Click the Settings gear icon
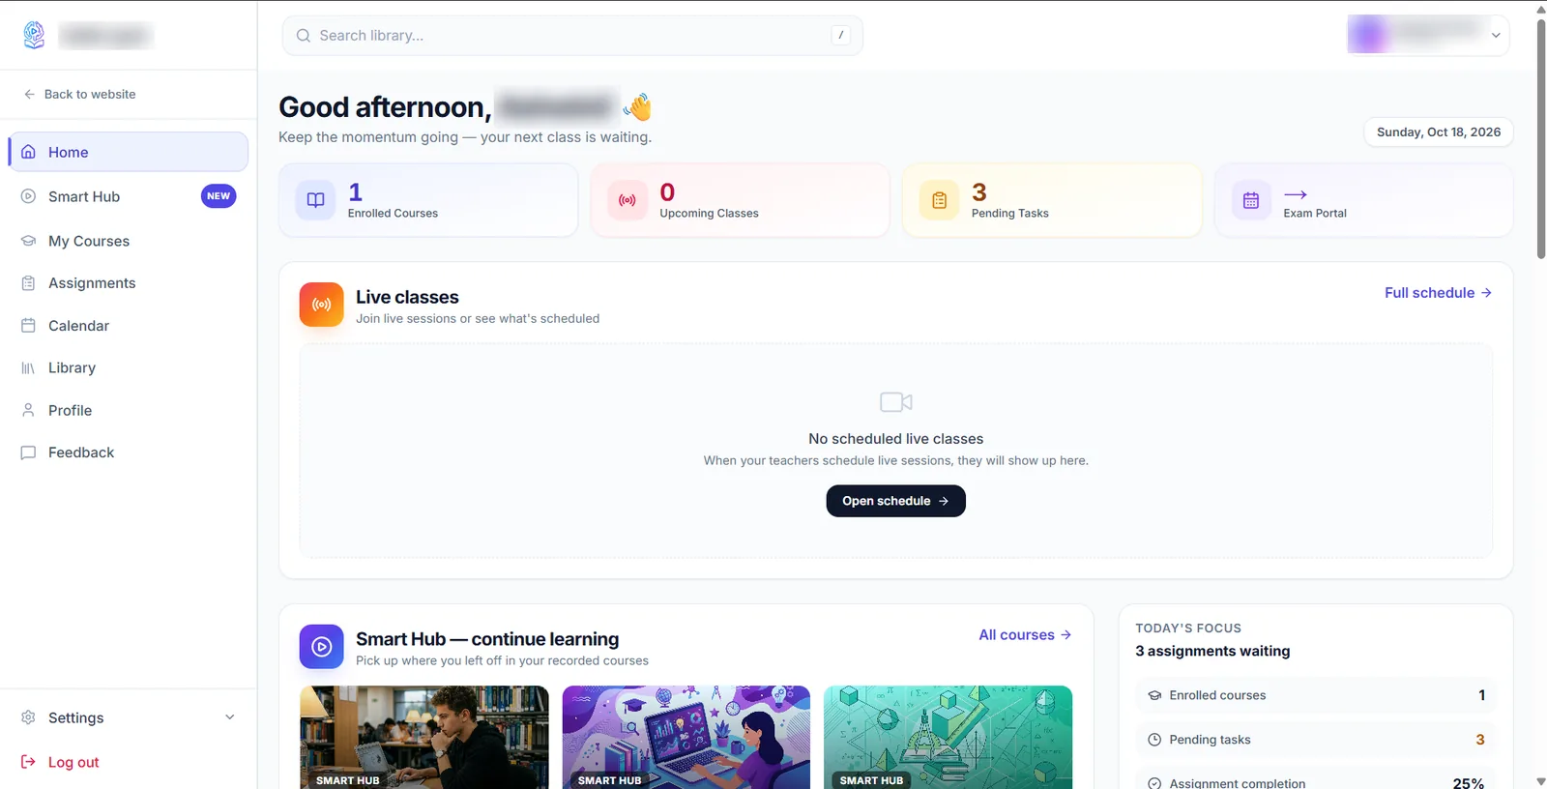Viewport: 1547px width, 789px height. tap(29, 717)
